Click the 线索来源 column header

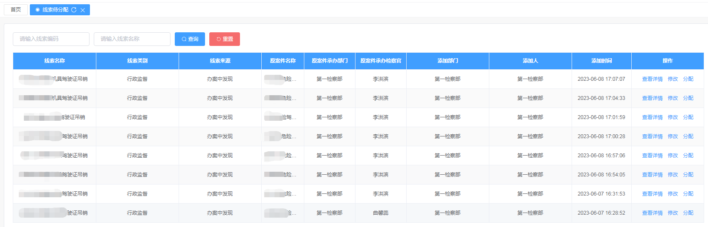pos(220,61)
